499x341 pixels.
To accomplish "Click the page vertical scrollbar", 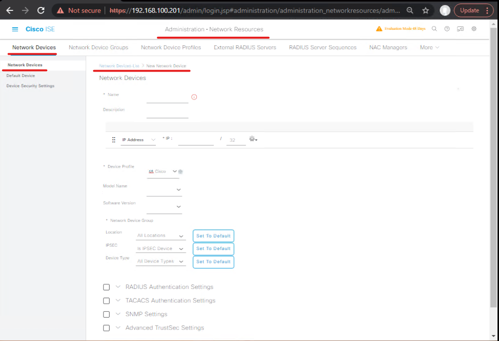I will click(494, 167).
